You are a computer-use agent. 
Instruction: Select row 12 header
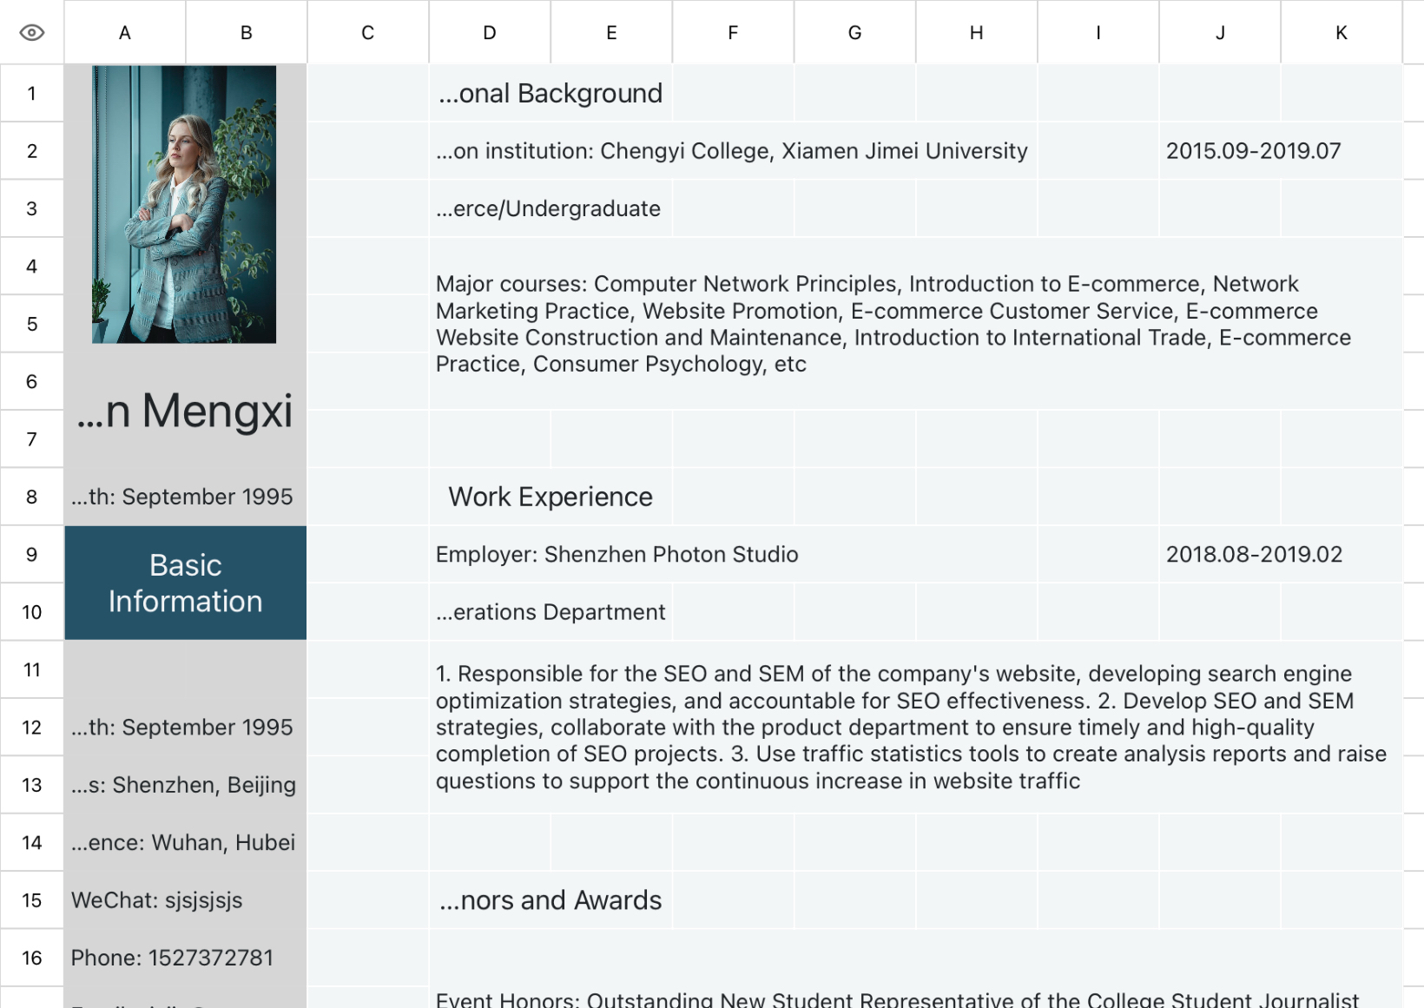[32, 728]
